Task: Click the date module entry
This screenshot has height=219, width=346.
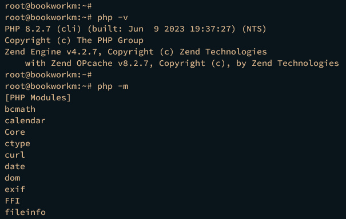Action: click(15, 167)
